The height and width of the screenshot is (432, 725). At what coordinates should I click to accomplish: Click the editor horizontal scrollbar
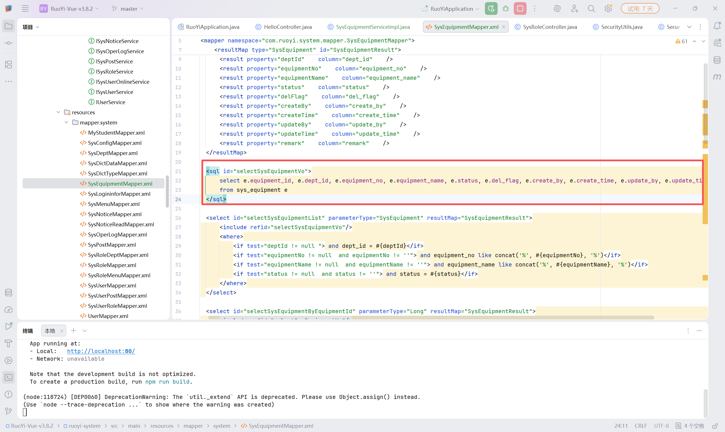click(431, 317)
